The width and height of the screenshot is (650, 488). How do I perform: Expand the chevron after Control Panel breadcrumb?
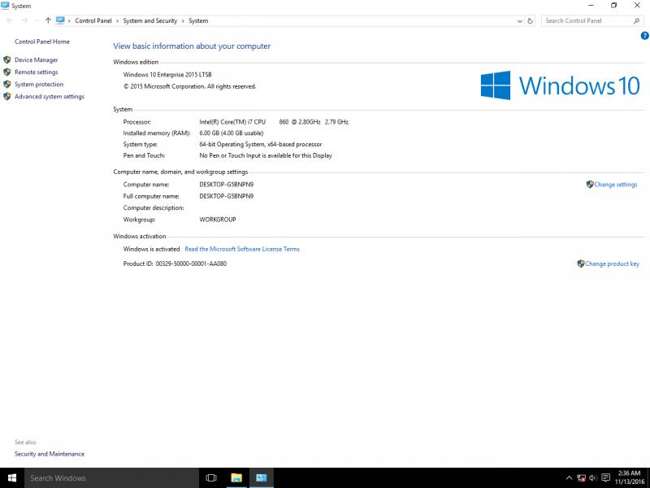click(117, 21)
